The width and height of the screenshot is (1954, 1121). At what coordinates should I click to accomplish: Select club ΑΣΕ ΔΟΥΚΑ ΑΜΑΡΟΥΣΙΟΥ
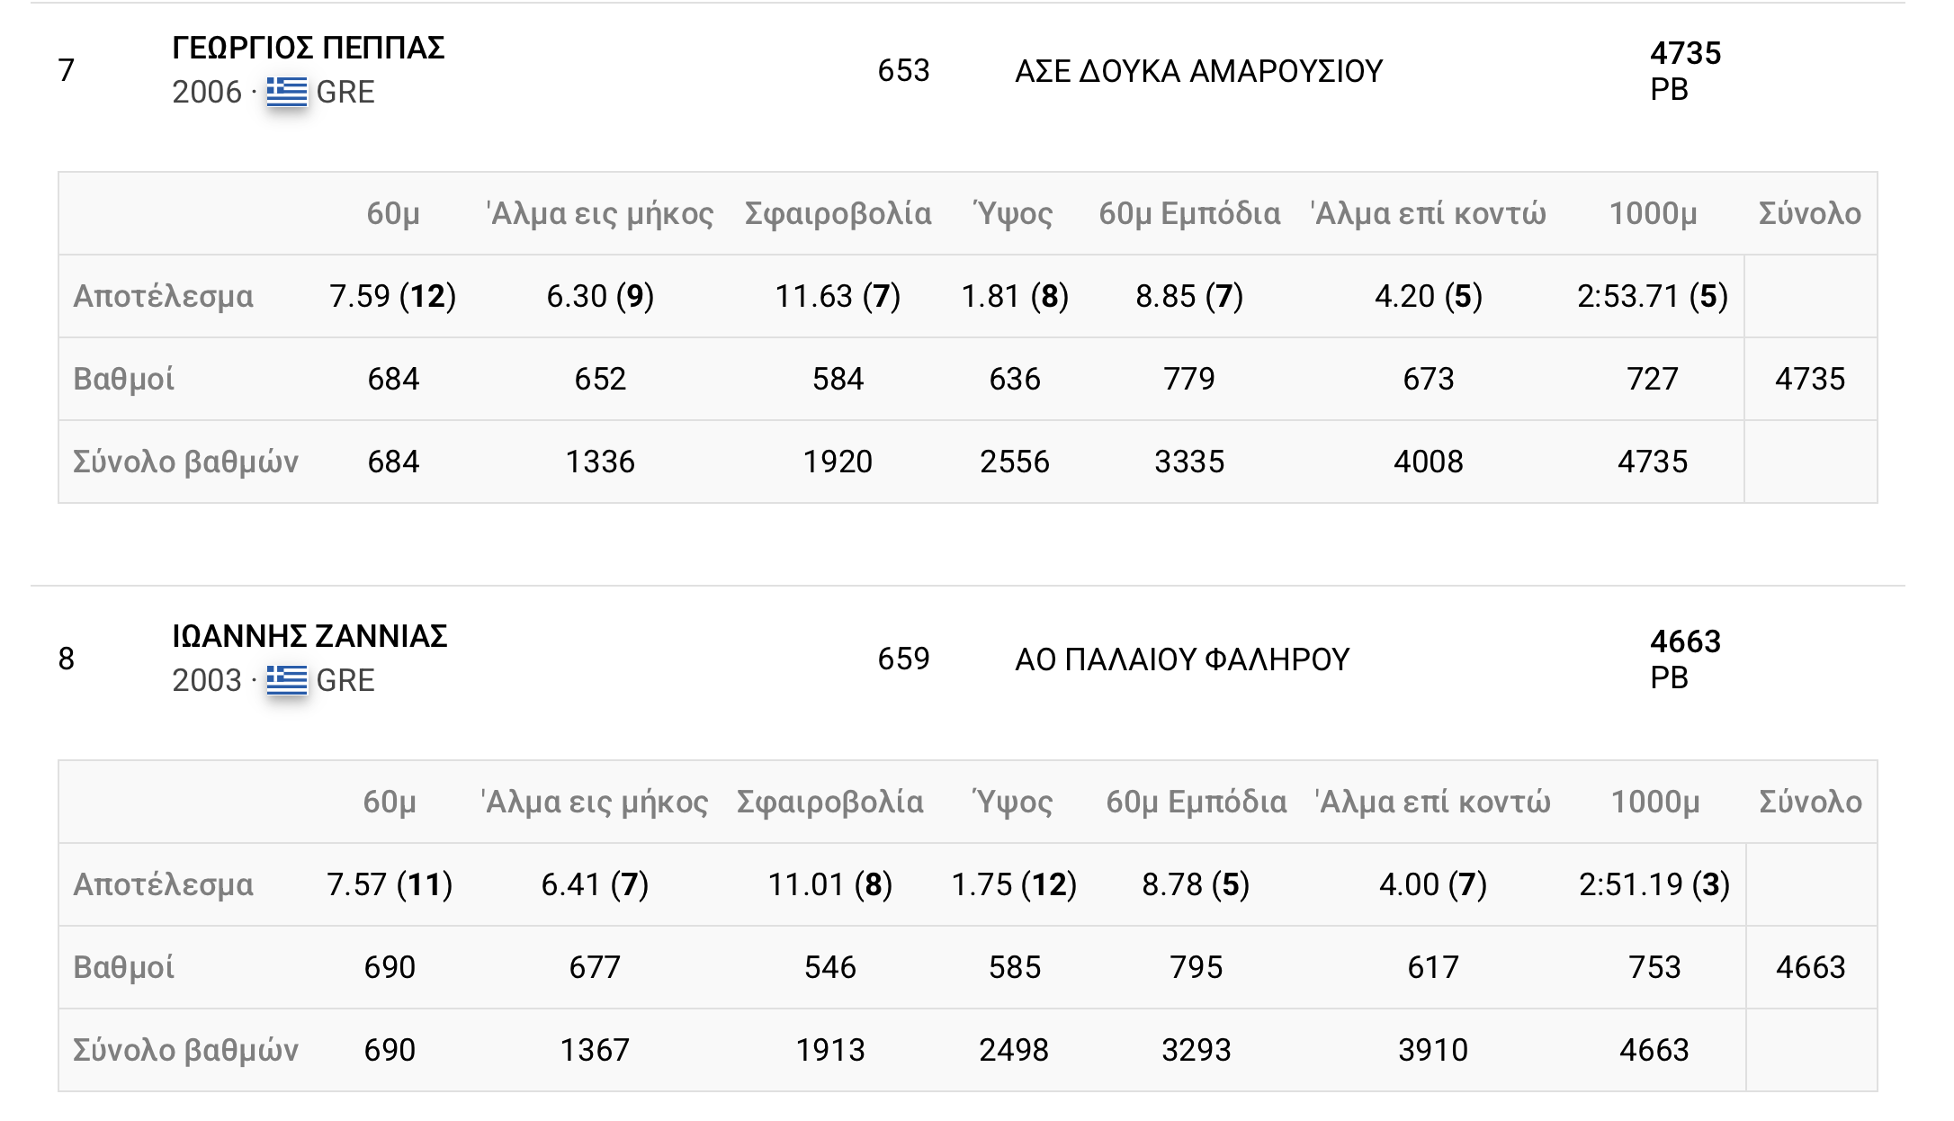point(1198,71)
